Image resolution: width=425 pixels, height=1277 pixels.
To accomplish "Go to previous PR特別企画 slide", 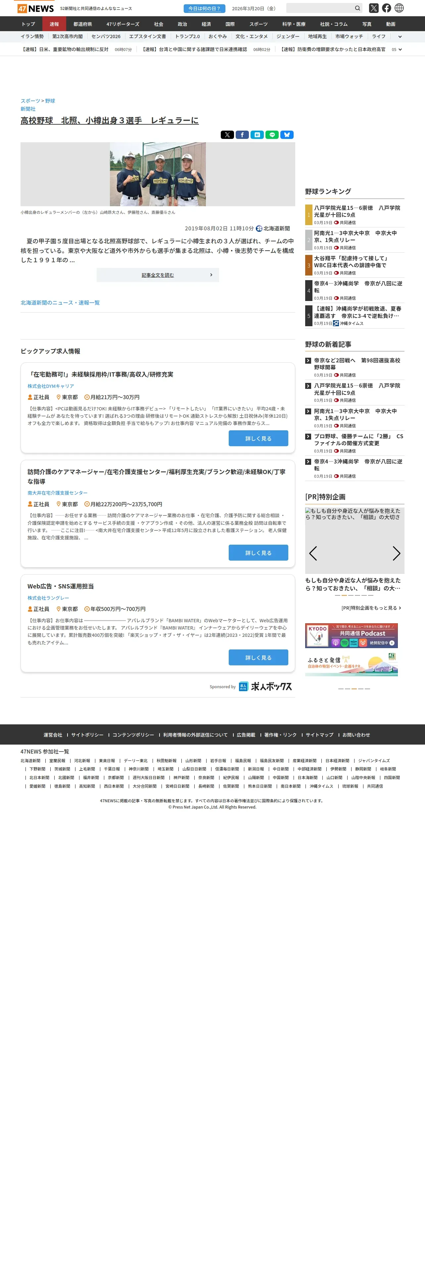I will [x=313, y=553].
